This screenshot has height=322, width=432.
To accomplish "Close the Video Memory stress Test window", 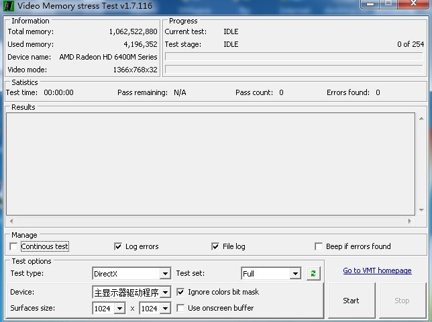I will point(413,4).
